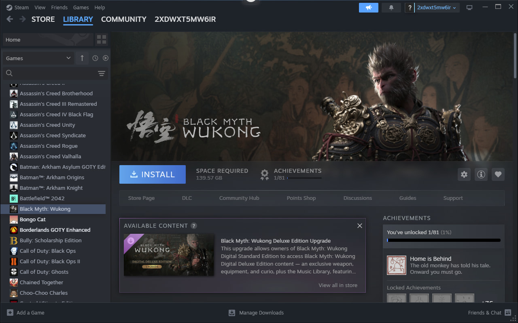Select Assassin's Creed IV Black Flag
The height and width of the screenshot is (323, 518).
click(53, 114)
